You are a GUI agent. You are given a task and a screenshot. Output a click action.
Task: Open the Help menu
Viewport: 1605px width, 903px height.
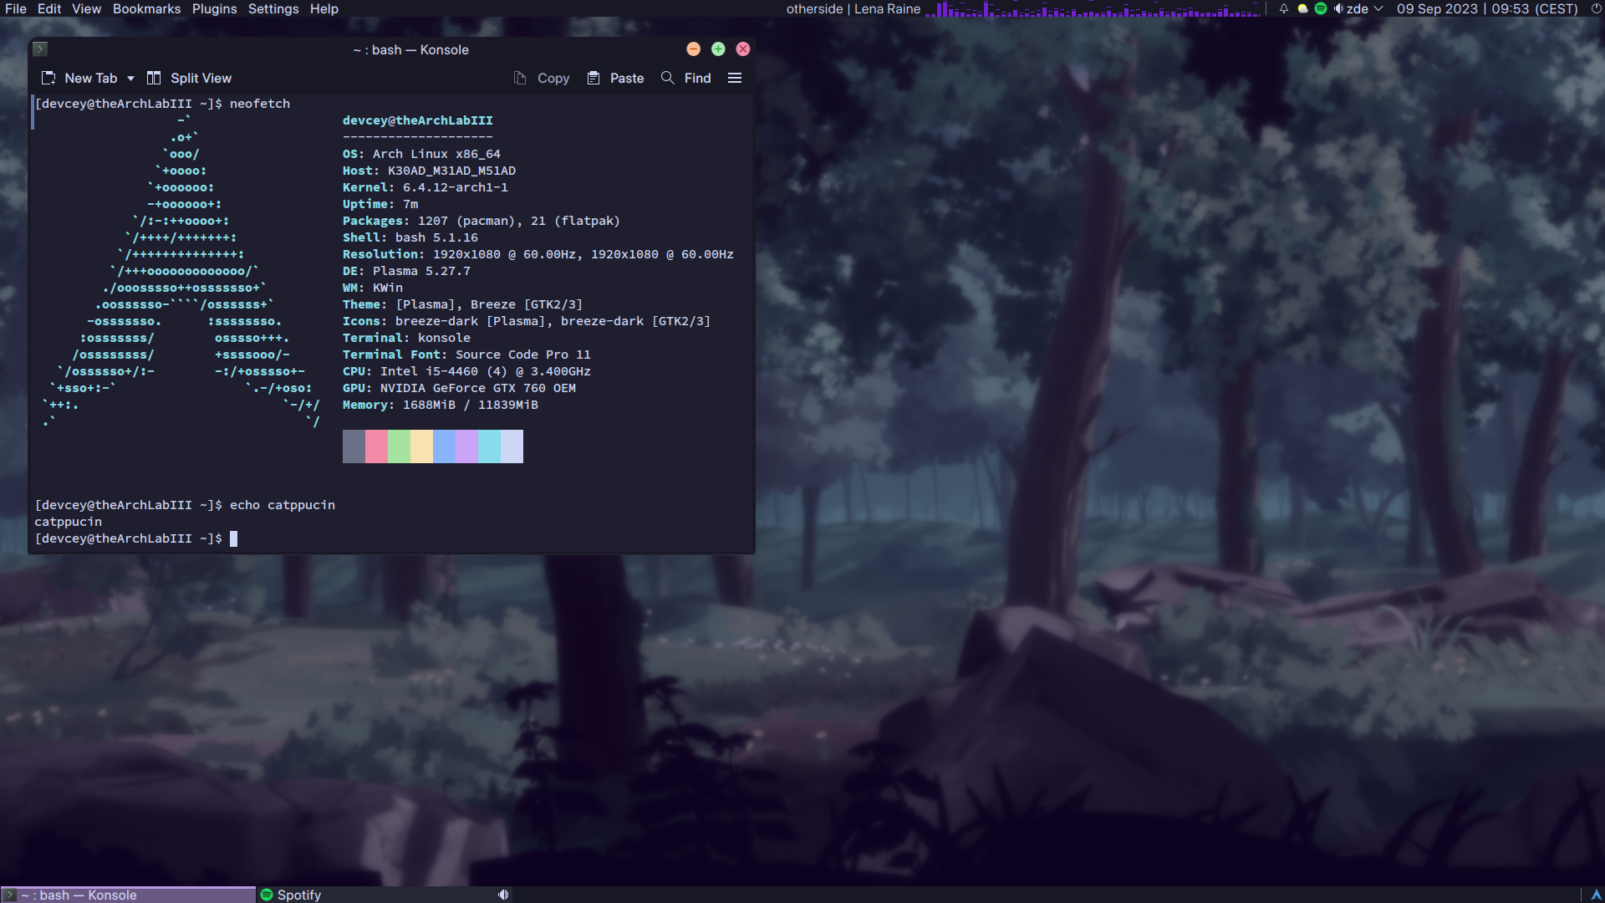pos(324,8)
